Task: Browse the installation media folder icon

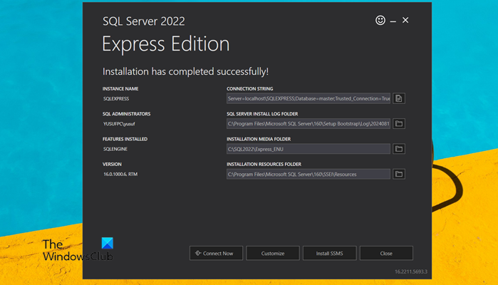Action: (400, 149)
